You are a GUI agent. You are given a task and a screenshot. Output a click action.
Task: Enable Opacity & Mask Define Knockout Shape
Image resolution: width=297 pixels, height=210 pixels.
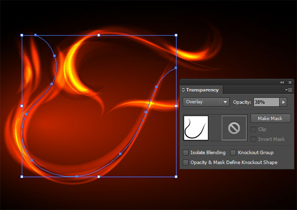186,163
